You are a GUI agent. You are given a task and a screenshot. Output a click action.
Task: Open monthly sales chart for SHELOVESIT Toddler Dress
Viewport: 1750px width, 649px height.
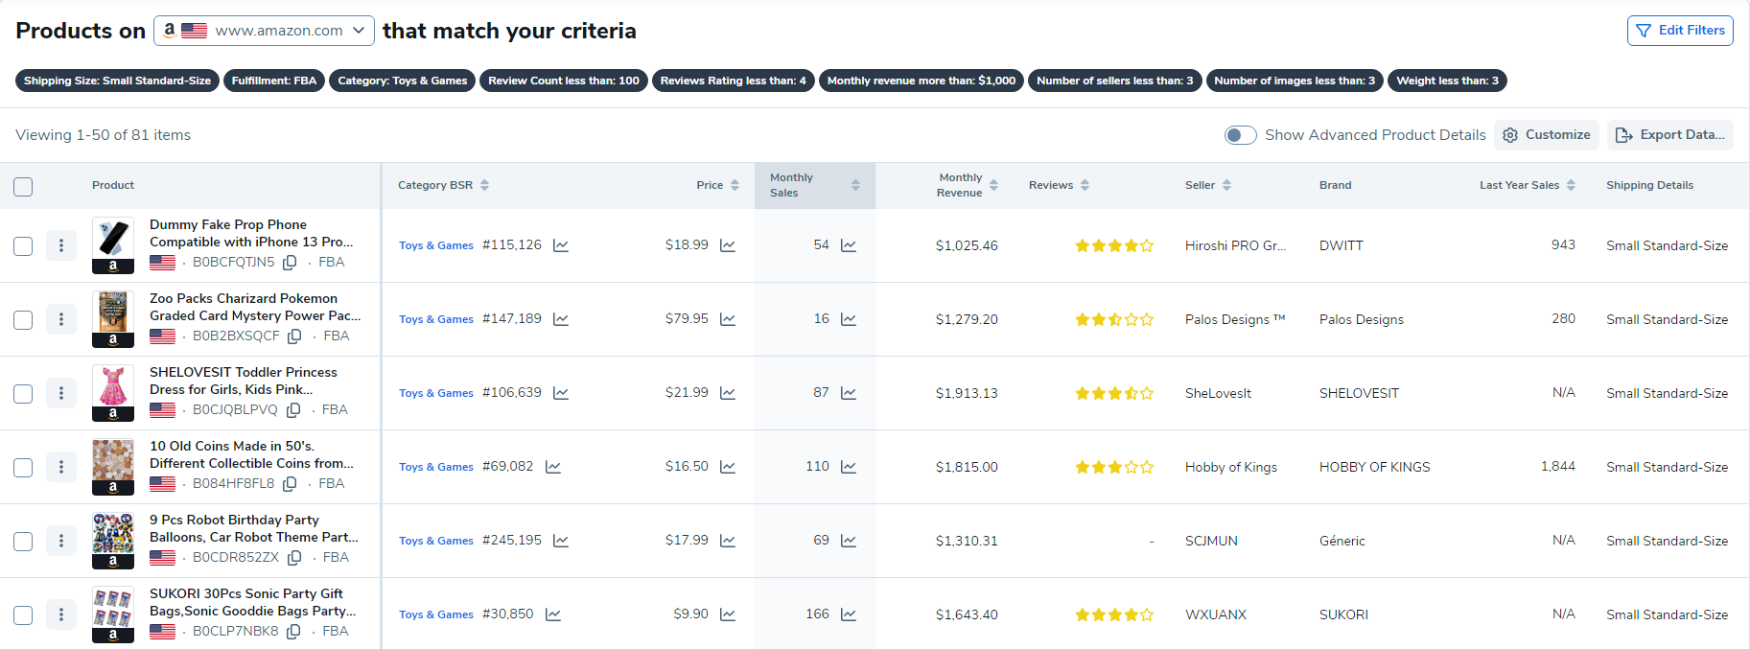pyautogui.click(x=849, y=393)
